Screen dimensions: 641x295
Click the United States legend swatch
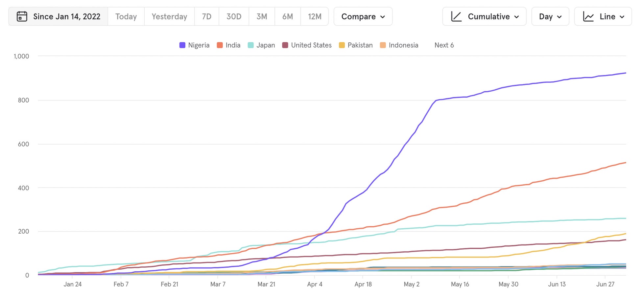pos(285,45)
